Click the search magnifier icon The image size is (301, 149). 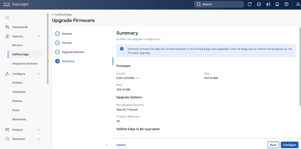pyautogui.click(x=199, y=4)
